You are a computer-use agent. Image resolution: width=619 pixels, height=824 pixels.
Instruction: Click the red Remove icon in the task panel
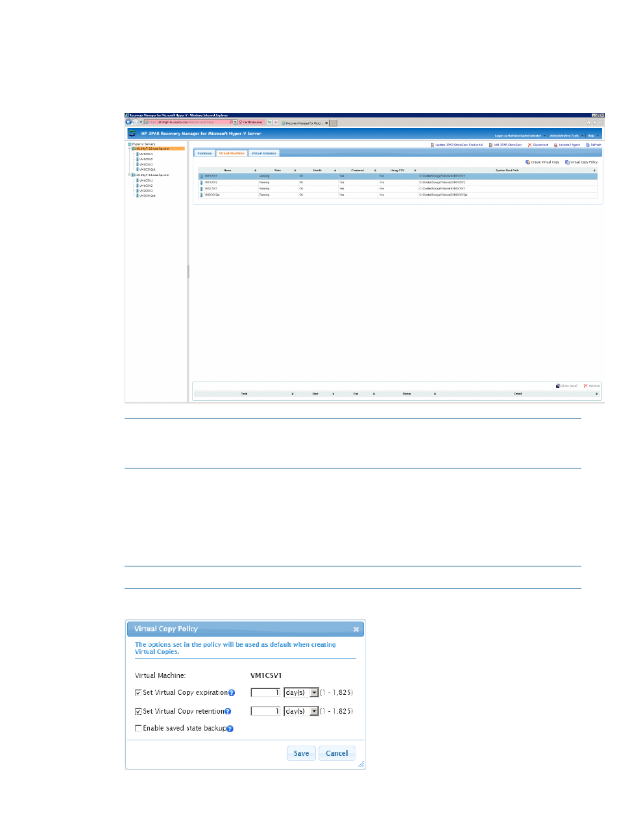[585, 386]
